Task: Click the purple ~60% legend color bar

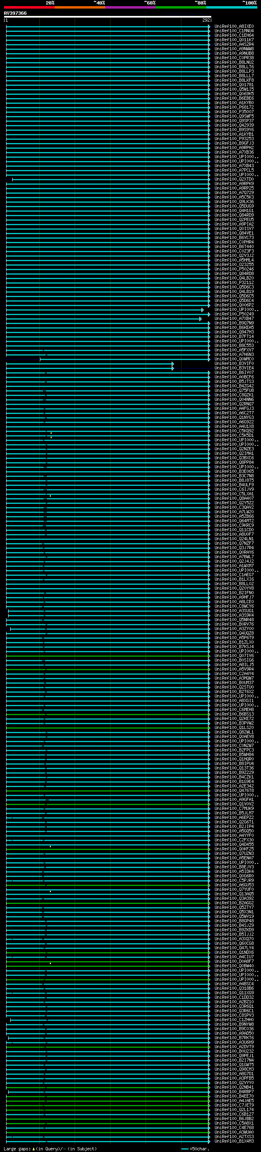Action: tap(130, 7)
